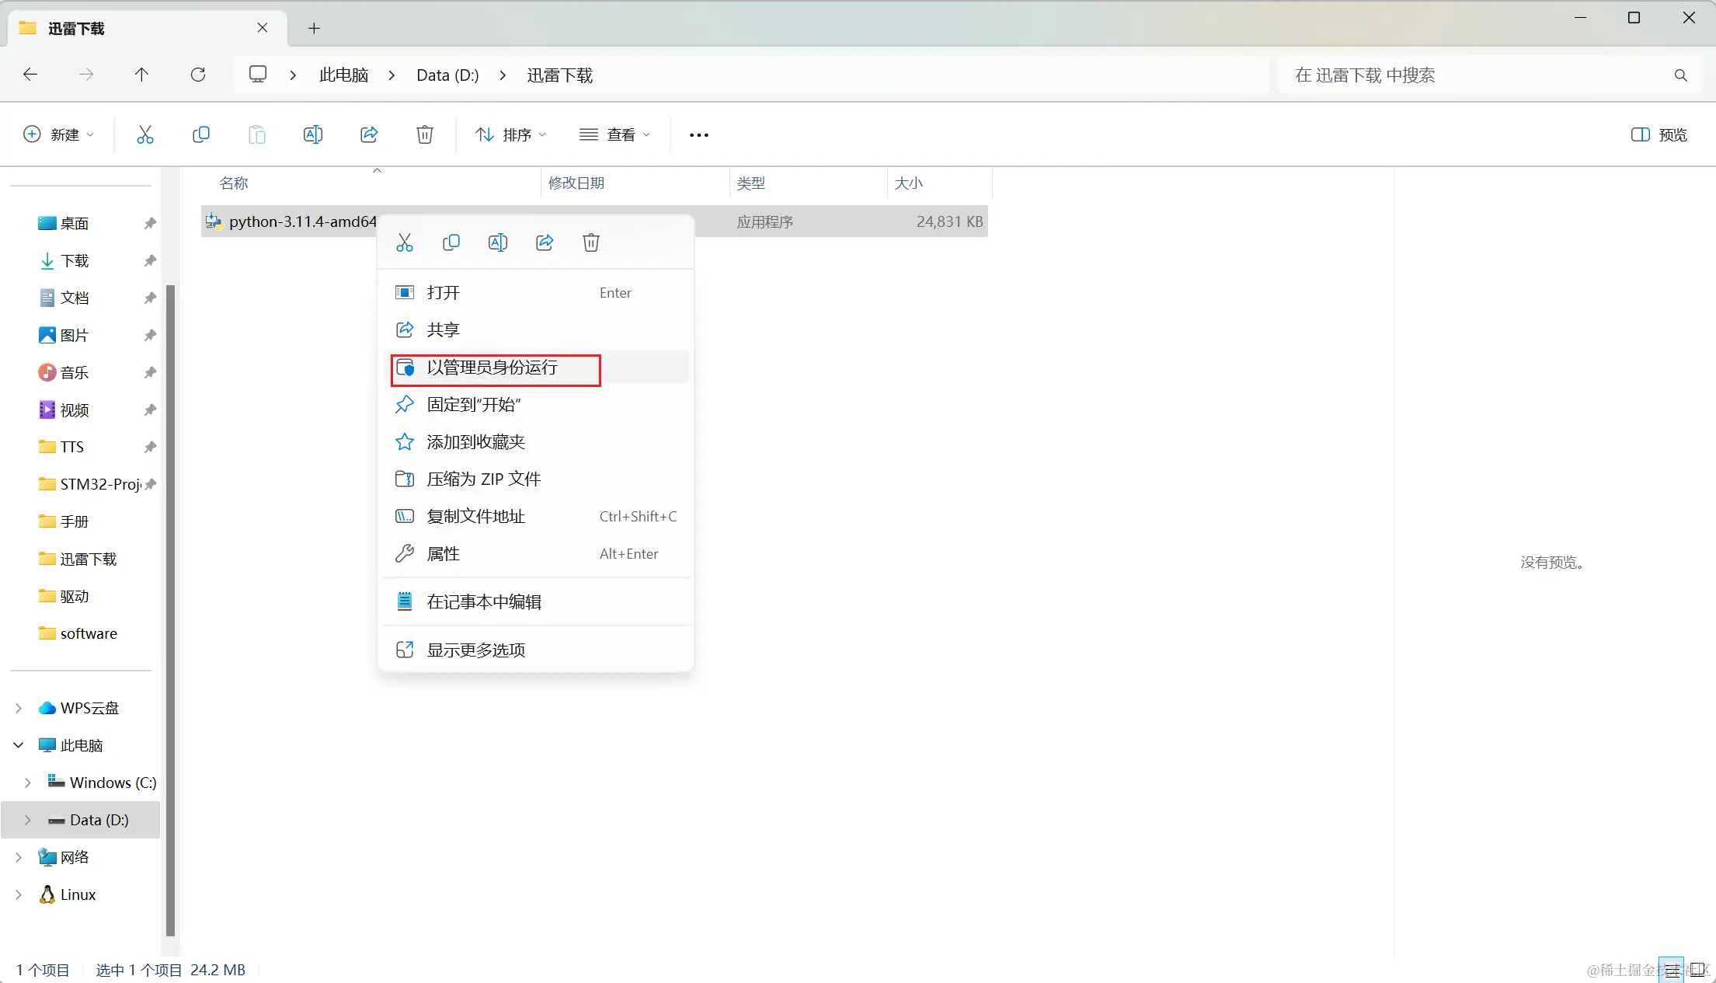Open the 排序 sort dropdown
This screenshot has height=983, width=1716.
pyautogui.click(x=510, y=134)
